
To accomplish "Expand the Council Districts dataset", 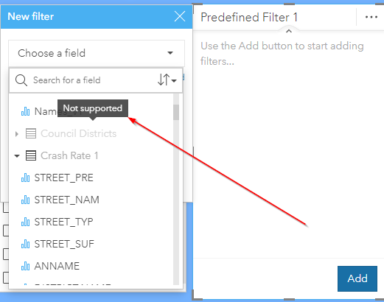I will click(17, 134).
